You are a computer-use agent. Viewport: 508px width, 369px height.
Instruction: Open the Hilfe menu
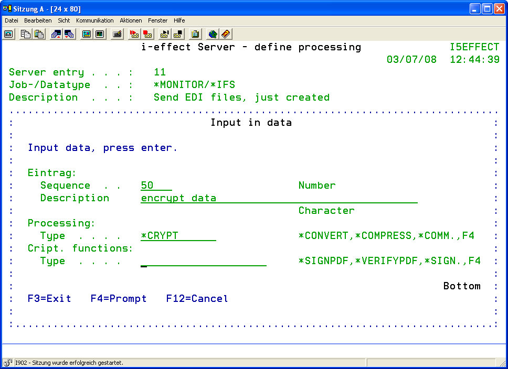179,20
